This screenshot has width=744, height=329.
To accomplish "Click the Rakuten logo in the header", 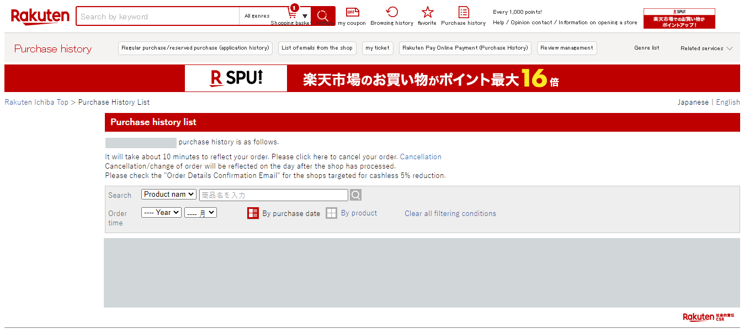I will point(40,17).
